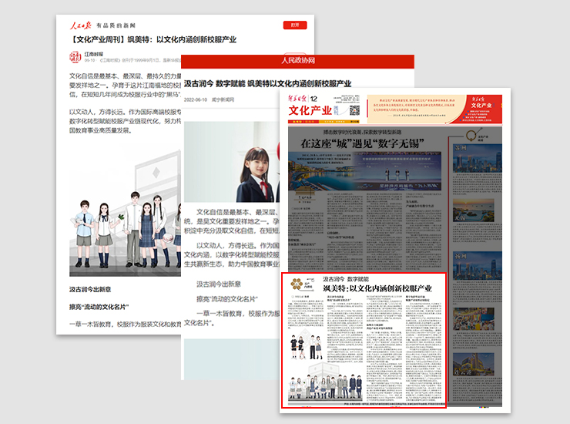Select 一草一木皆教育 line on 人民政协网

(x=232, y=318)
